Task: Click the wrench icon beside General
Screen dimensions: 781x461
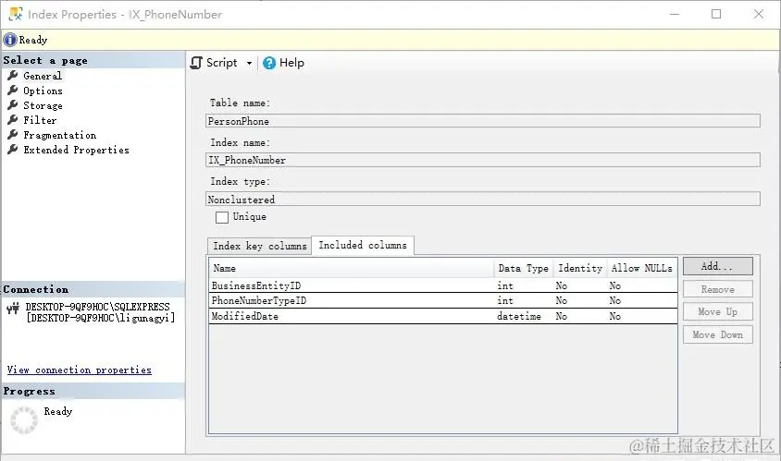Action: coord(13,76)
